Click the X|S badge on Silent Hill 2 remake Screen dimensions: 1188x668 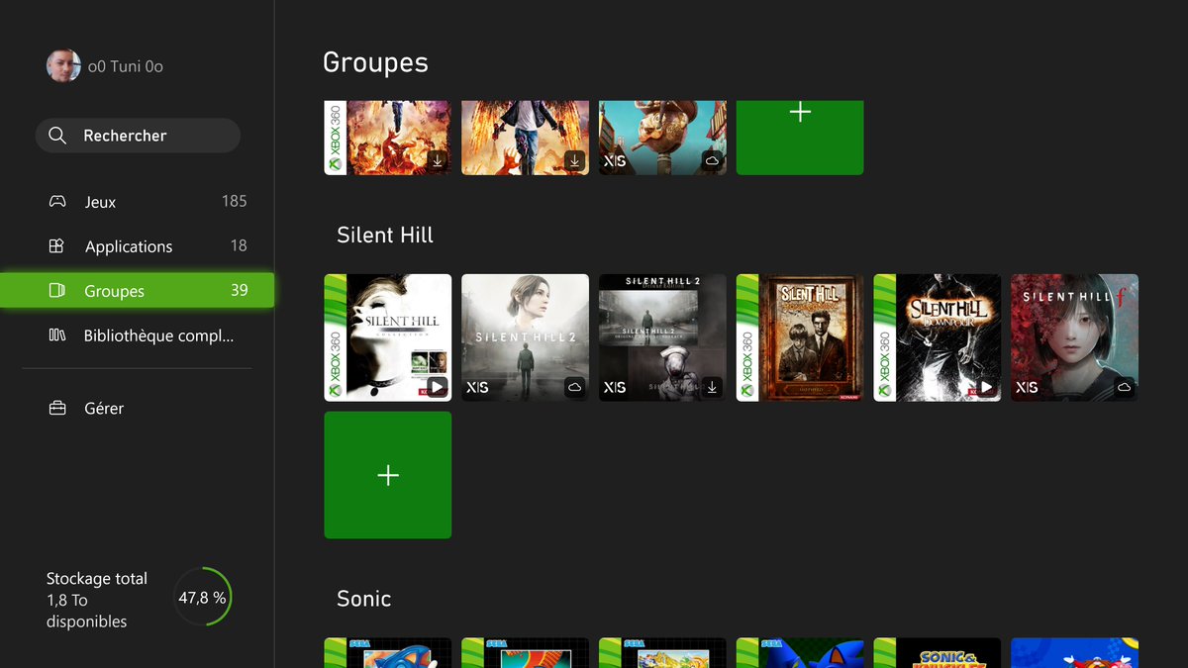[477, 387]
